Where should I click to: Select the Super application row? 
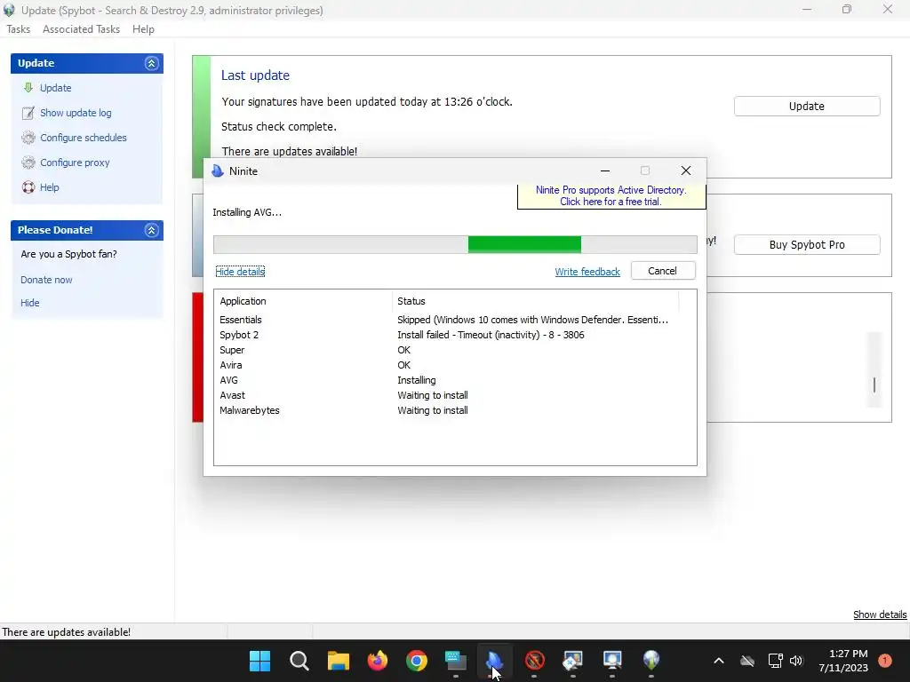pyautogui.click(x=455, y=350)
